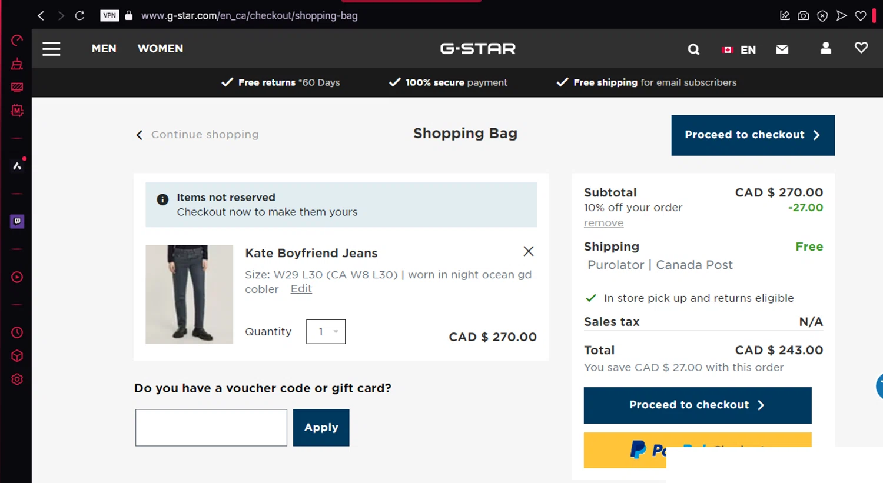Screen dimensions: 883x483
Task: Take a snapshot with the camera icon
Action: click(x=804, y=16)
